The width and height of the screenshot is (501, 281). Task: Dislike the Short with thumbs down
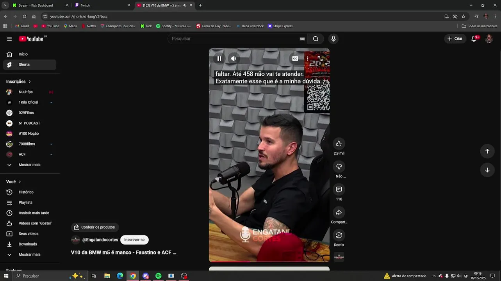tap(339, 167)
